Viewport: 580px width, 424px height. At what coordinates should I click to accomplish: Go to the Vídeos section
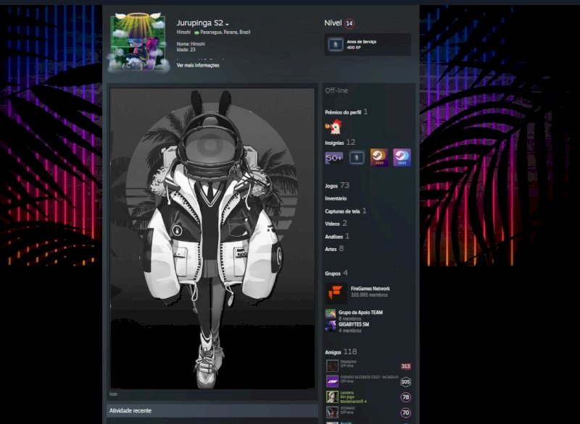click(332, 224)
